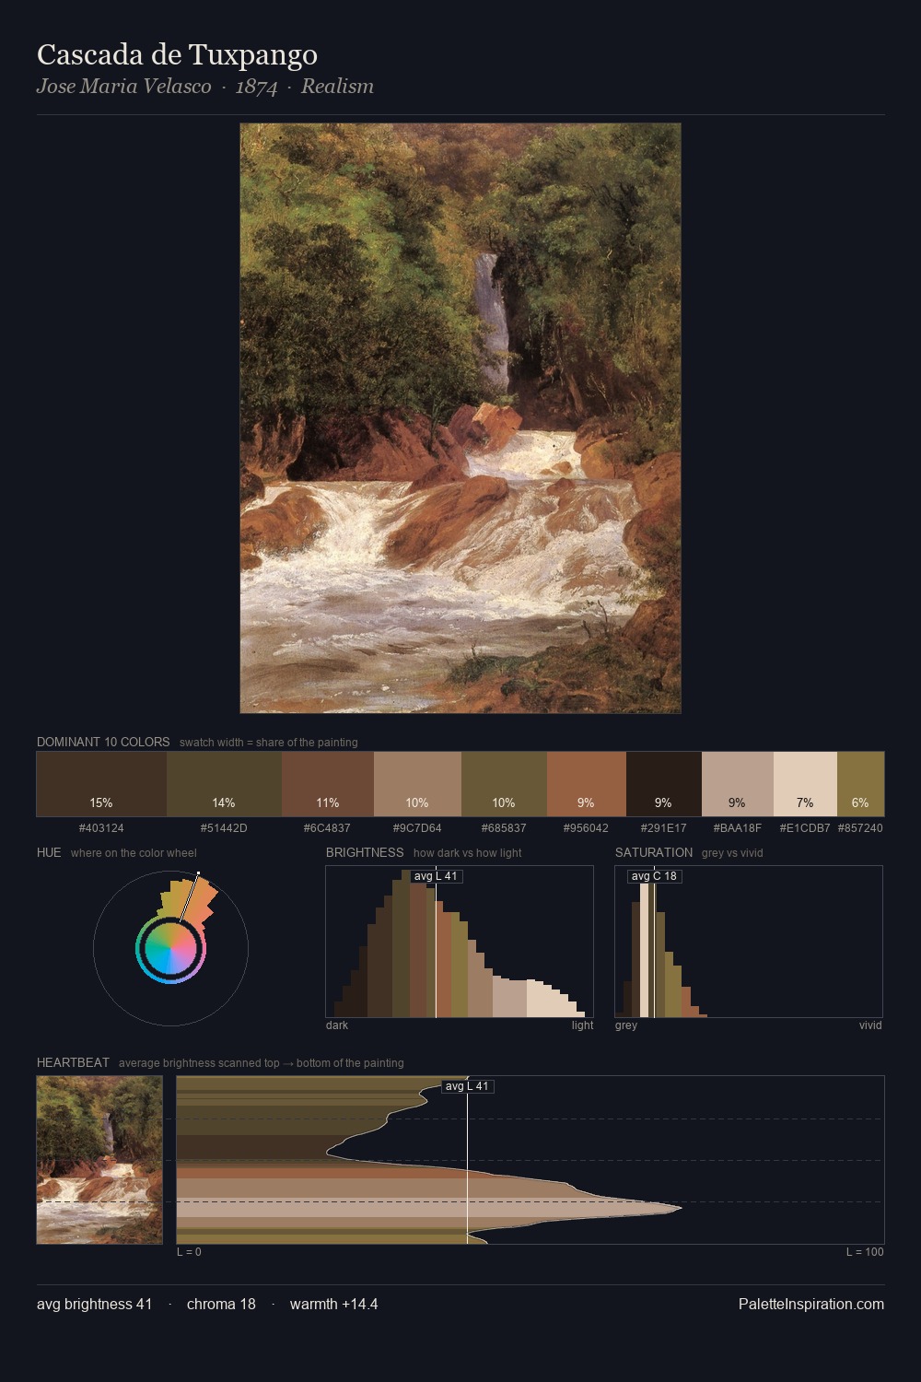Click the #6C4837 brown swatch
This screenshot has height=1382, width=921.
(x=328, y=784)
